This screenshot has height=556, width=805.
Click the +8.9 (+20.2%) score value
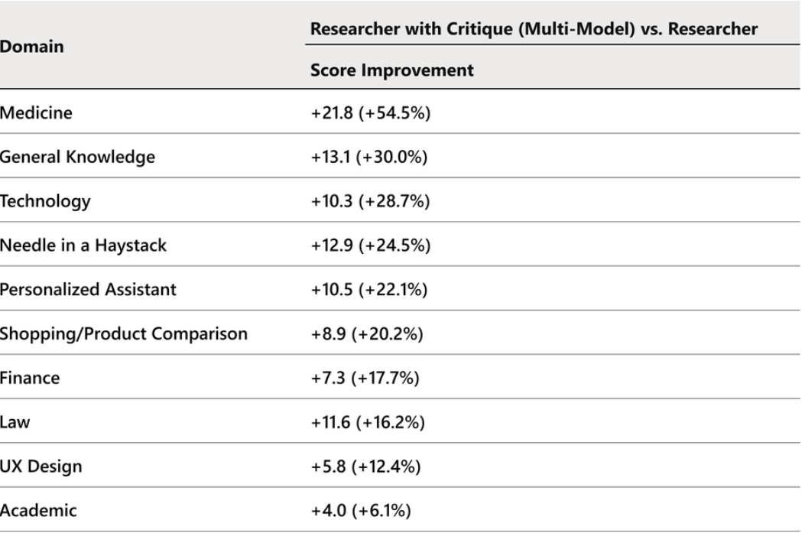366,333
